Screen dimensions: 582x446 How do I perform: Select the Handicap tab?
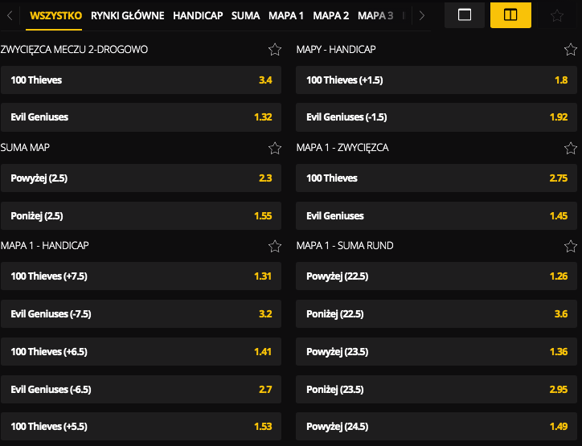198,15
